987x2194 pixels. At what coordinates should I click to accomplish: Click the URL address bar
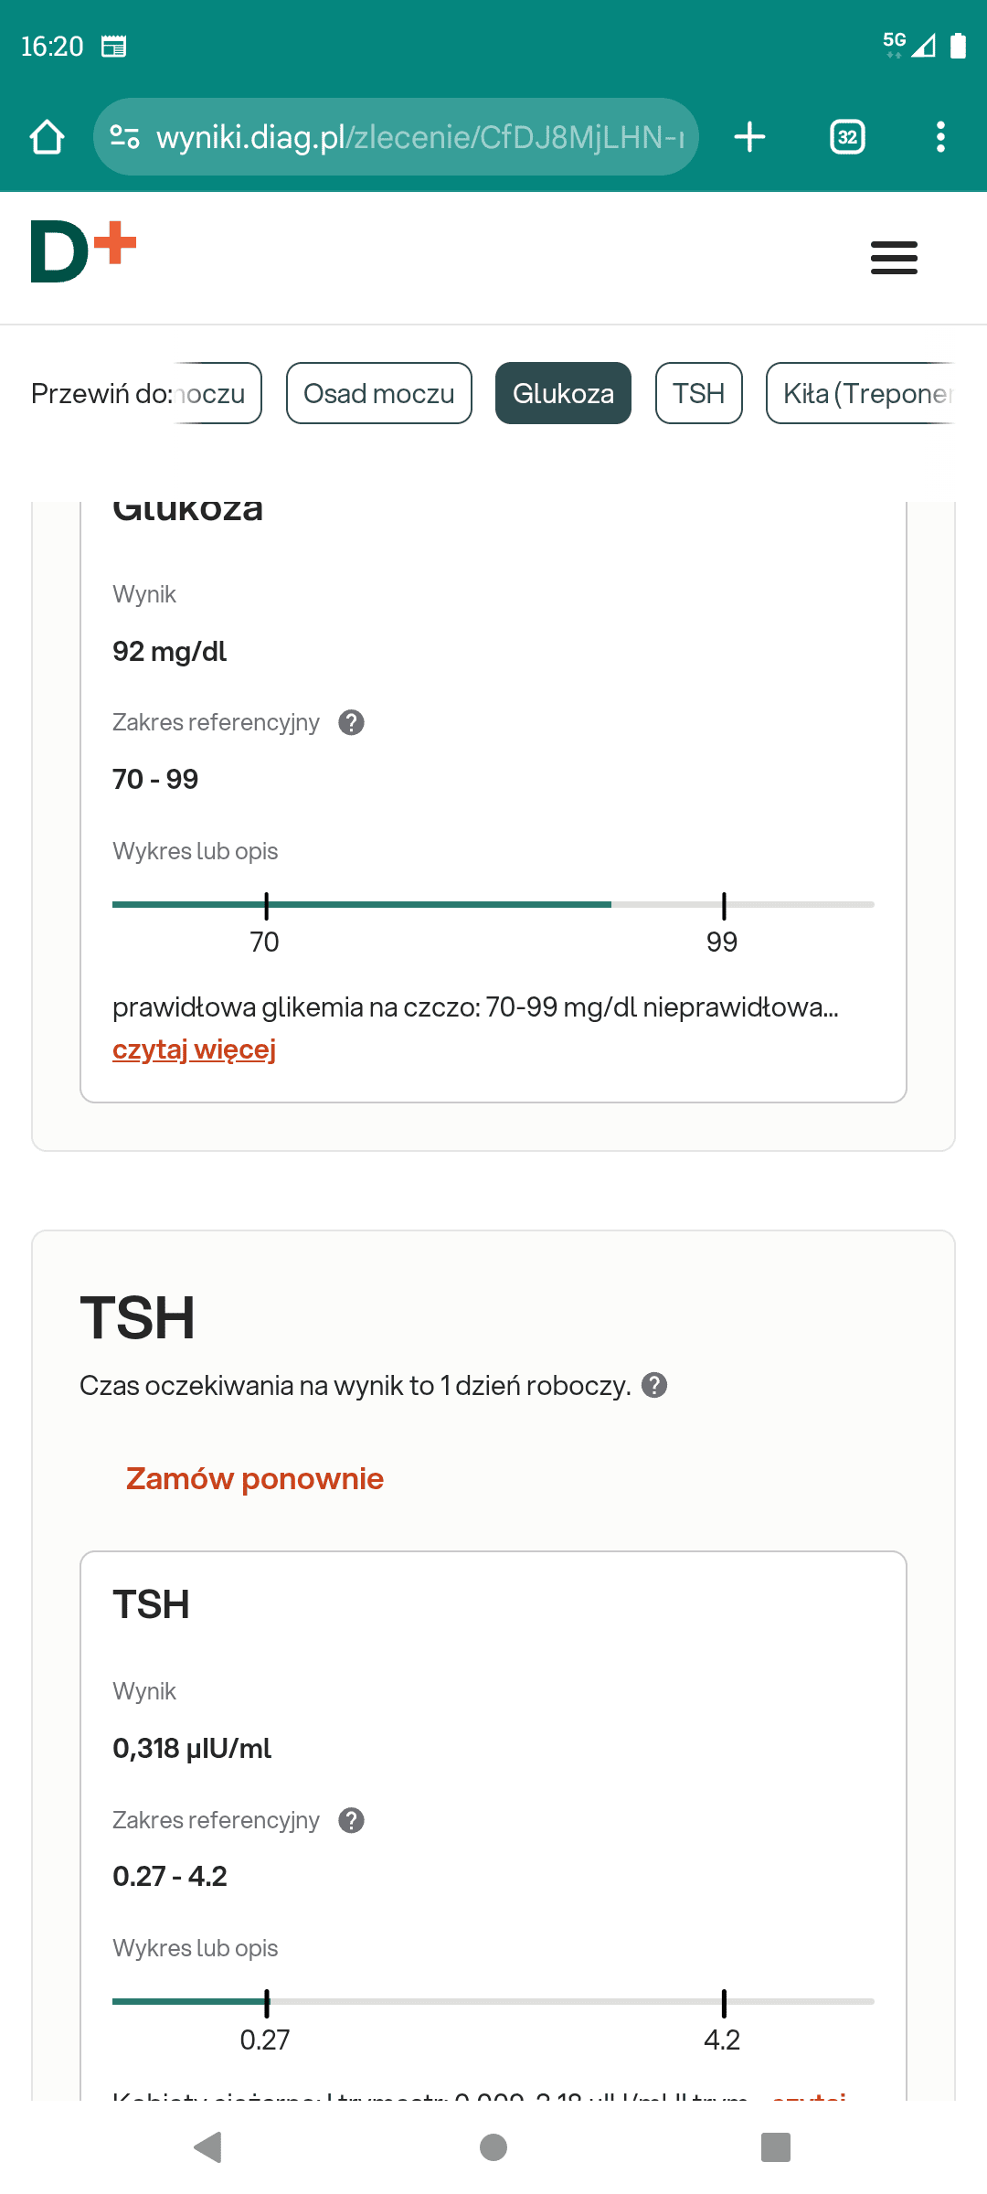coord(420,137)
